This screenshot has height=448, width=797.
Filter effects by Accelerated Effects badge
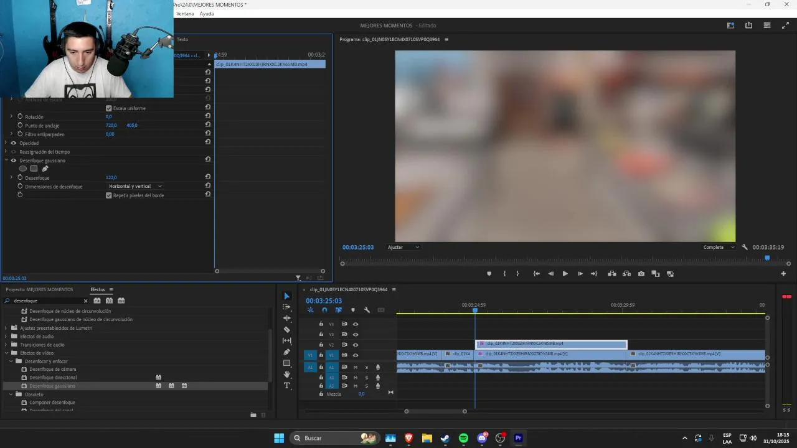point(97,301)
